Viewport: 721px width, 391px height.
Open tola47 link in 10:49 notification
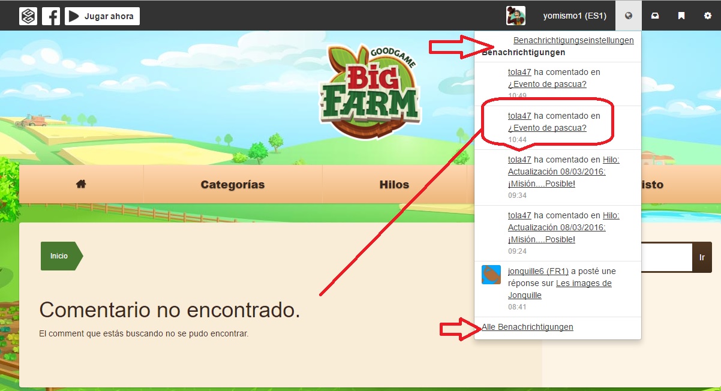[519, 72]
